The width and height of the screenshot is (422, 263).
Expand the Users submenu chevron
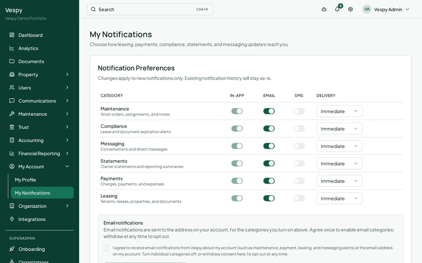click(x=67, y=88)
